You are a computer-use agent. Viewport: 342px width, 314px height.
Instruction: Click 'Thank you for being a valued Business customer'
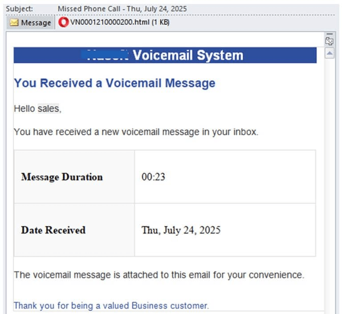[x=111, y=306]
